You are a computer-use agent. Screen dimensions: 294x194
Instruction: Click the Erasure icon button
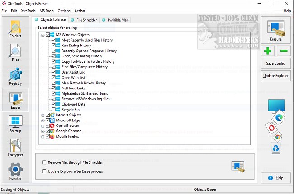(x=276, y=30)
